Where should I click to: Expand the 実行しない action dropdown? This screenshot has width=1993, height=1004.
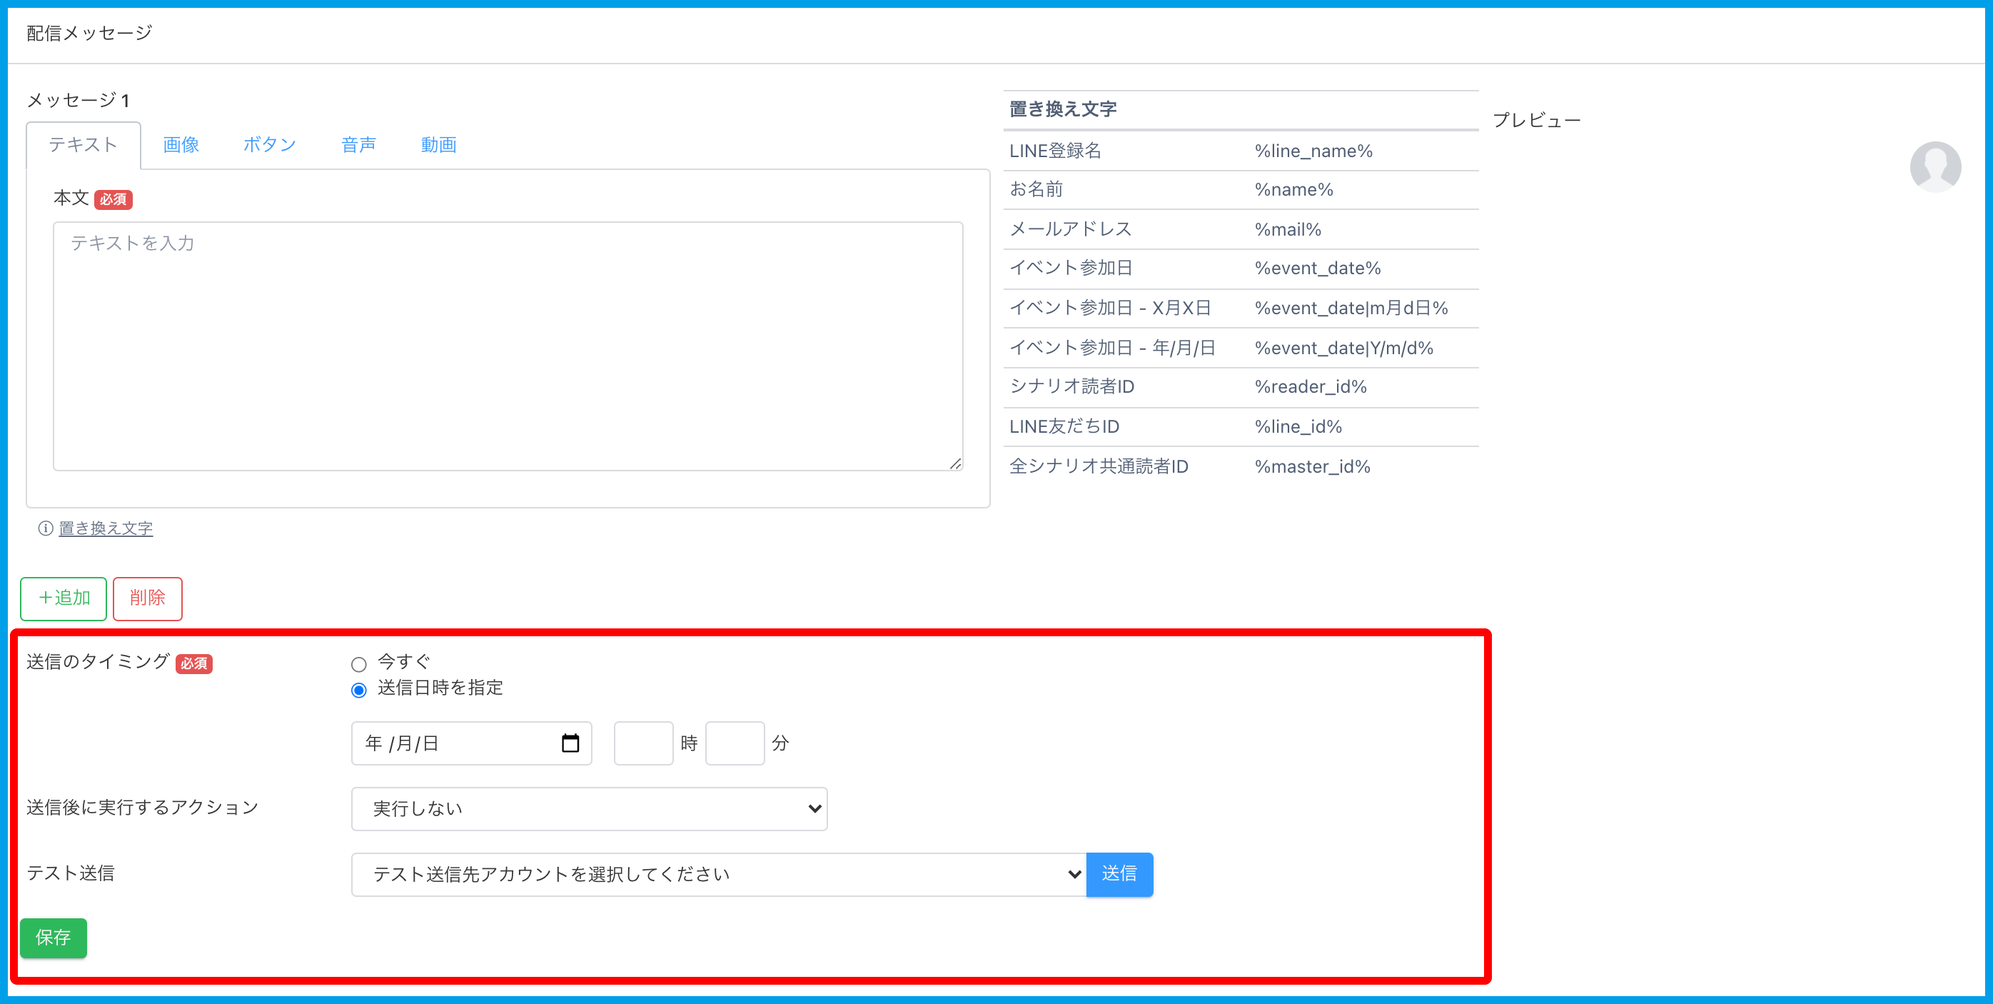(x=589, y=809)
